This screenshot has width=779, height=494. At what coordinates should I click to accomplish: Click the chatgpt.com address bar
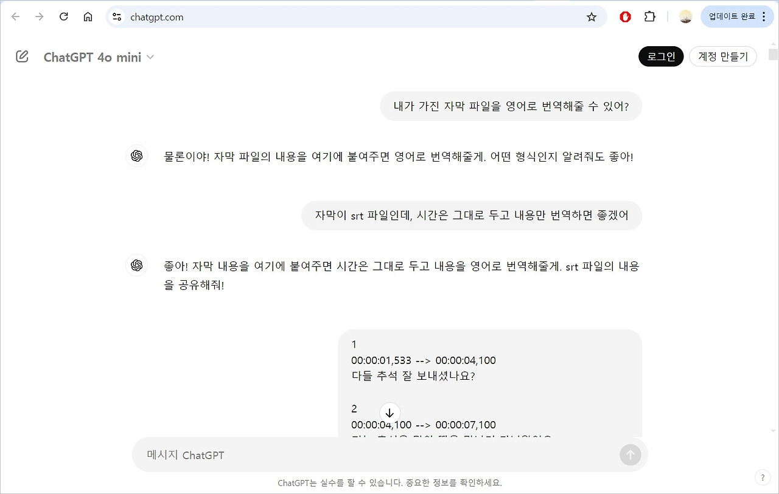356,17
